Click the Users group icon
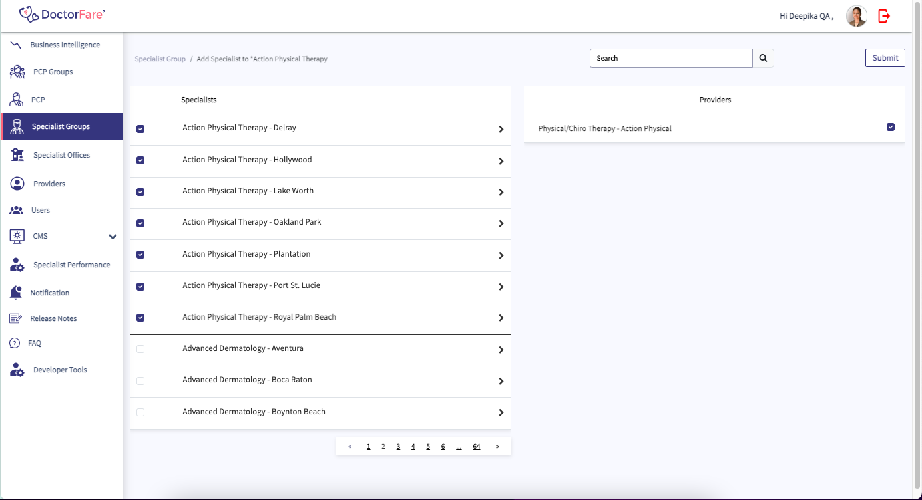Screen dimensions: 922x500 point(16,210)
